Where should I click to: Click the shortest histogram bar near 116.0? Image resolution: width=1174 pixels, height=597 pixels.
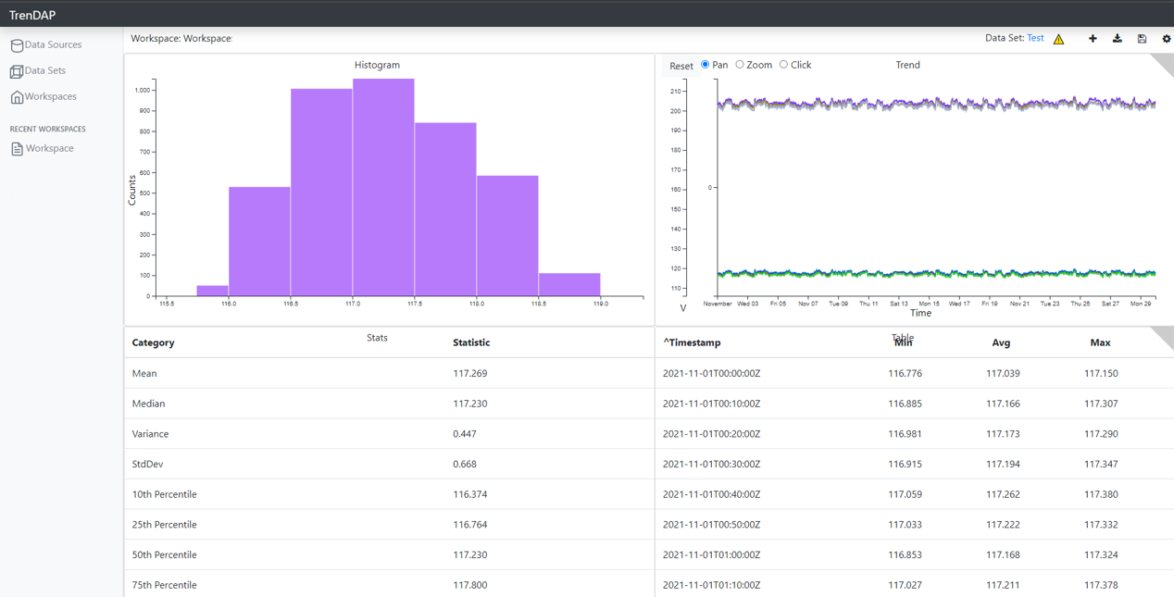(x=213, y=291)
